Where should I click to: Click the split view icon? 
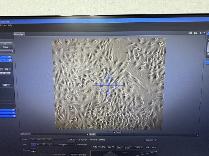tap(195, 33)
